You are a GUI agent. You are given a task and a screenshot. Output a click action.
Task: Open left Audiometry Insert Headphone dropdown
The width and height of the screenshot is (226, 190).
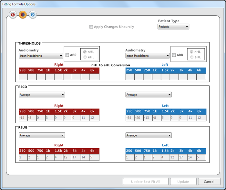click(x=148, y=56)
